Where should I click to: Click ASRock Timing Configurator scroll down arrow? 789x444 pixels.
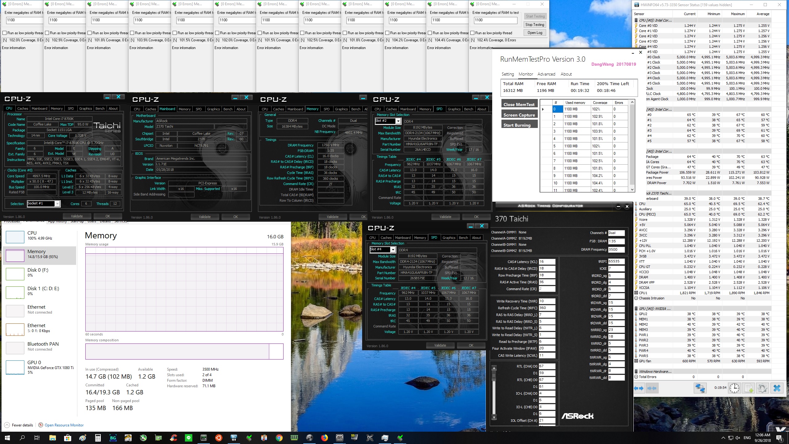494,417
